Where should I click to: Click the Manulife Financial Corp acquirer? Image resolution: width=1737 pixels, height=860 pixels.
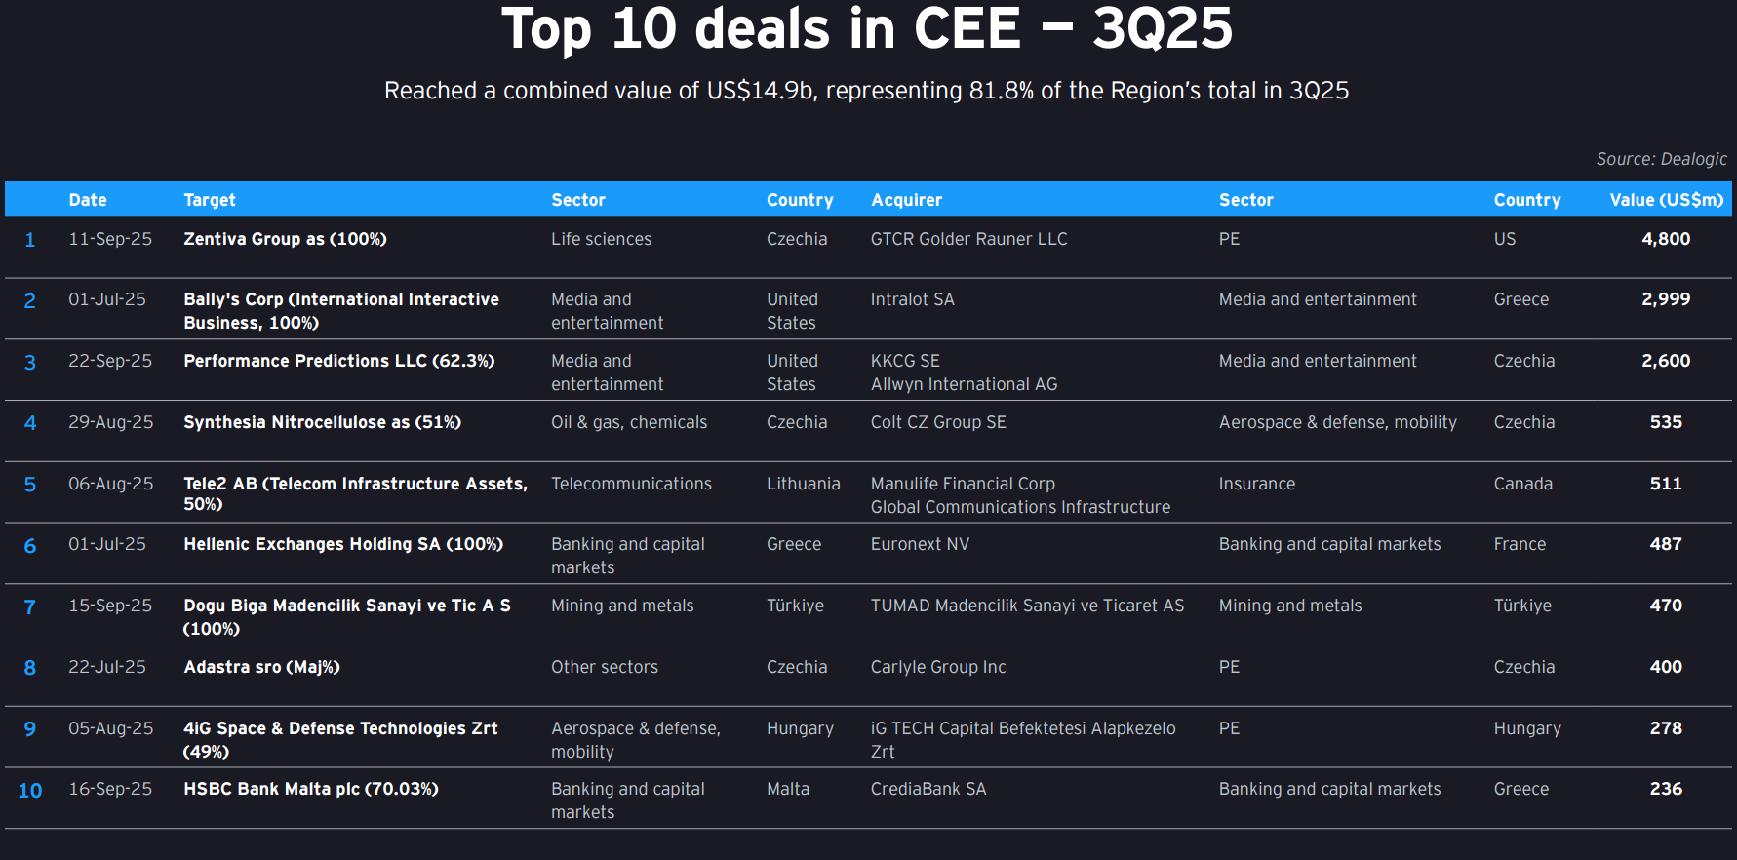(x=963, y=484)
